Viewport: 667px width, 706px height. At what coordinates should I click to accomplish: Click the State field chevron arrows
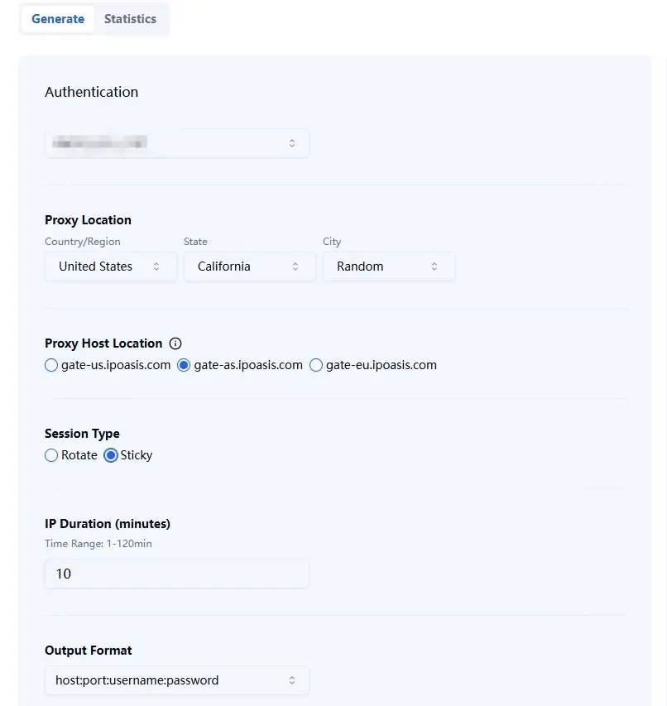click(295, 267)
